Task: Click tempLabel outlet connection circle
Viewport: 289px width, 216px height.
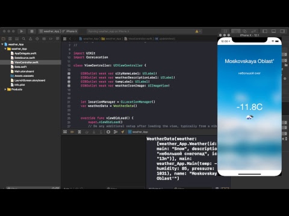Action: coord(69,82)
